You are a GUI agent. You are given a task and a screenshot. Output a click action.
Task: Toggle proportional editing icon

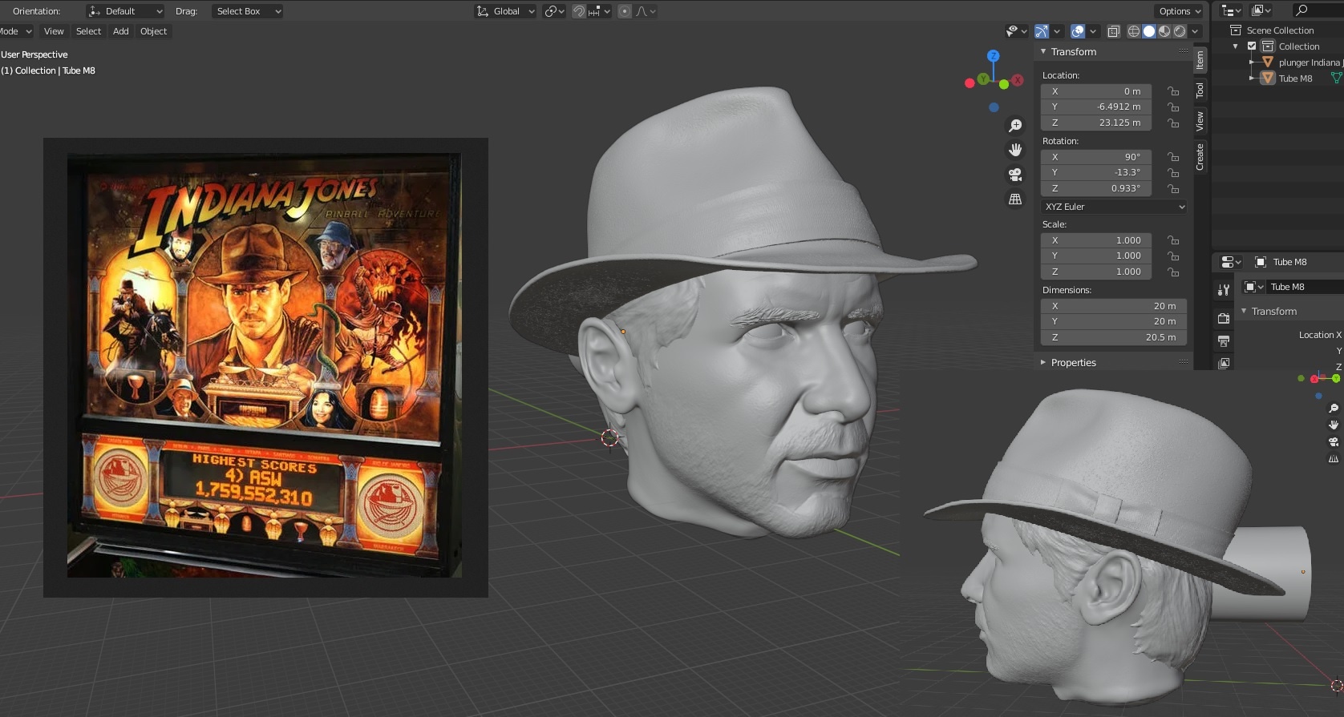[625, 11]
